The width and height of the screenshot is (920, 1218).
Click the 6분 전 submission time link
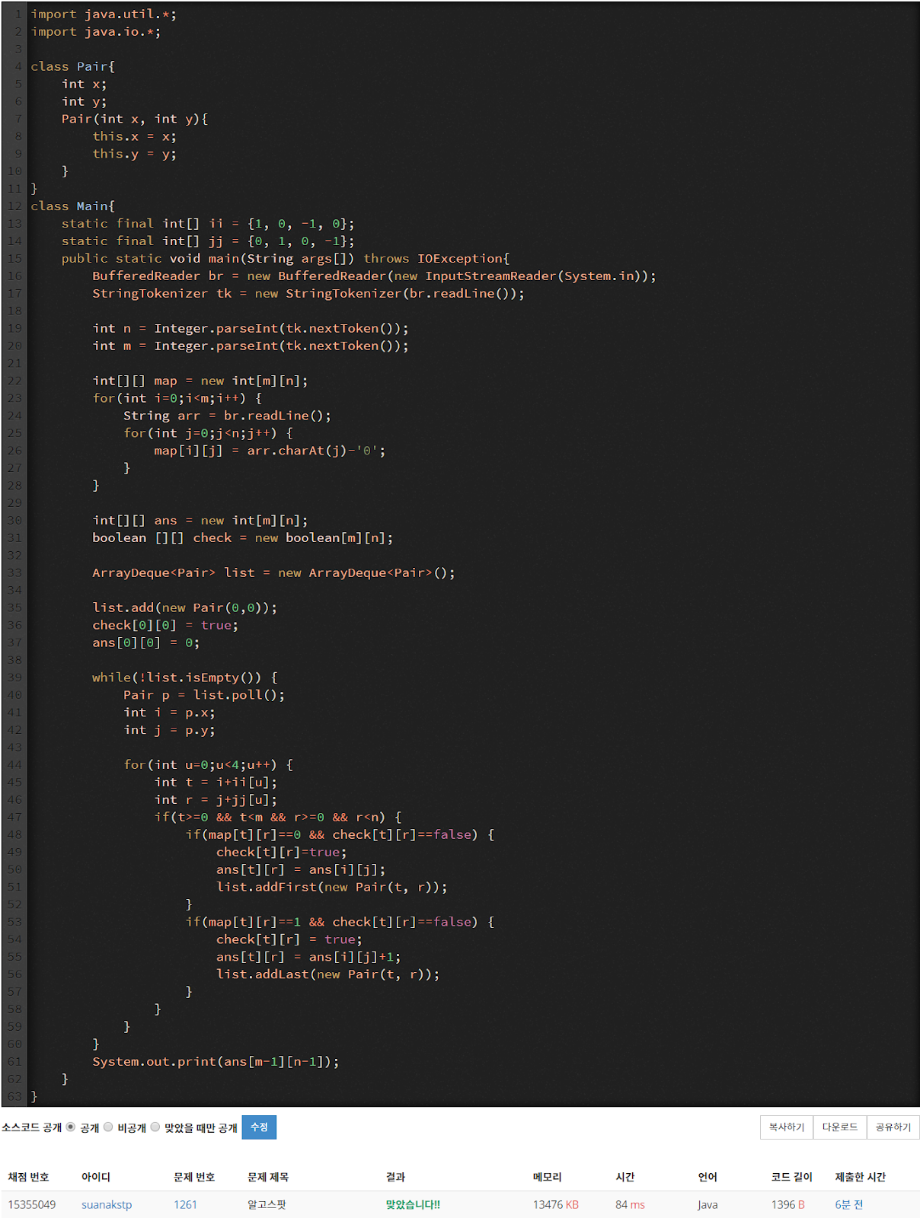tap(848, 1204)
